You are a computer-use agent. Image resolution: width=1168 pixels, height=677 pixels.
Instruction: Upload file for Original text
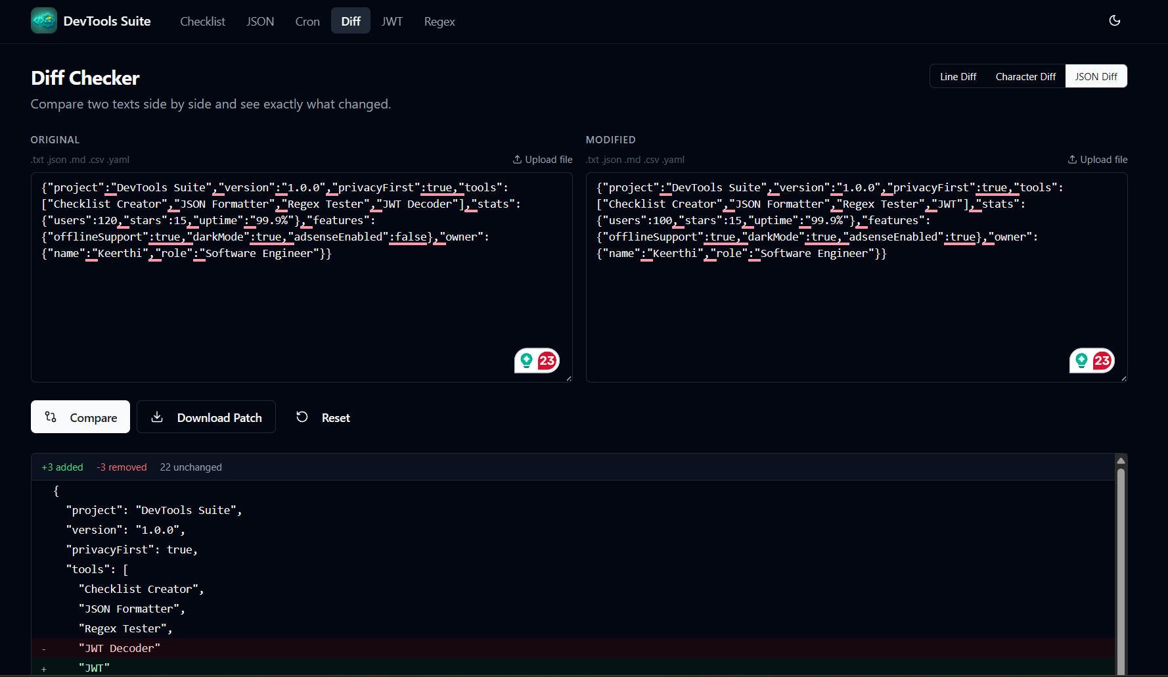tap(543, 160)
